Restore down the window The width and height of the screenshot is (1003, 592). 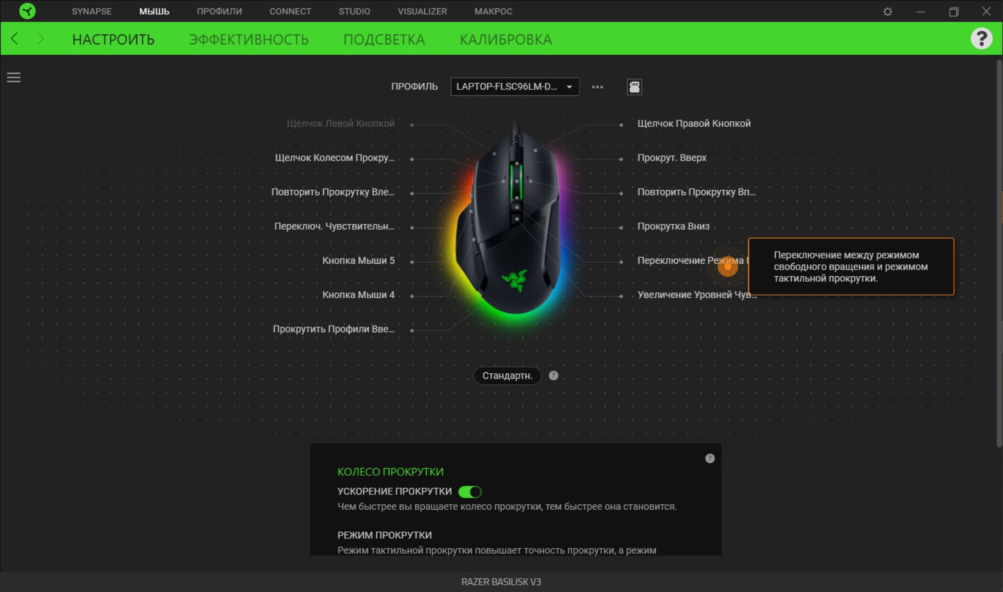(x=953, y=12)
